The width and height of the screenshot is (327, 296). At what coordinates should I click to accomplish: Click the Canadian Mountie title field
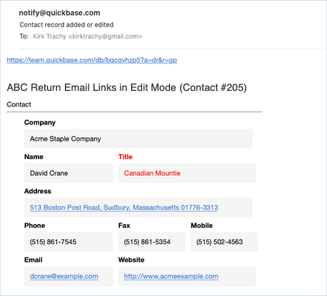pyautogui.click(x=187, y=173)
